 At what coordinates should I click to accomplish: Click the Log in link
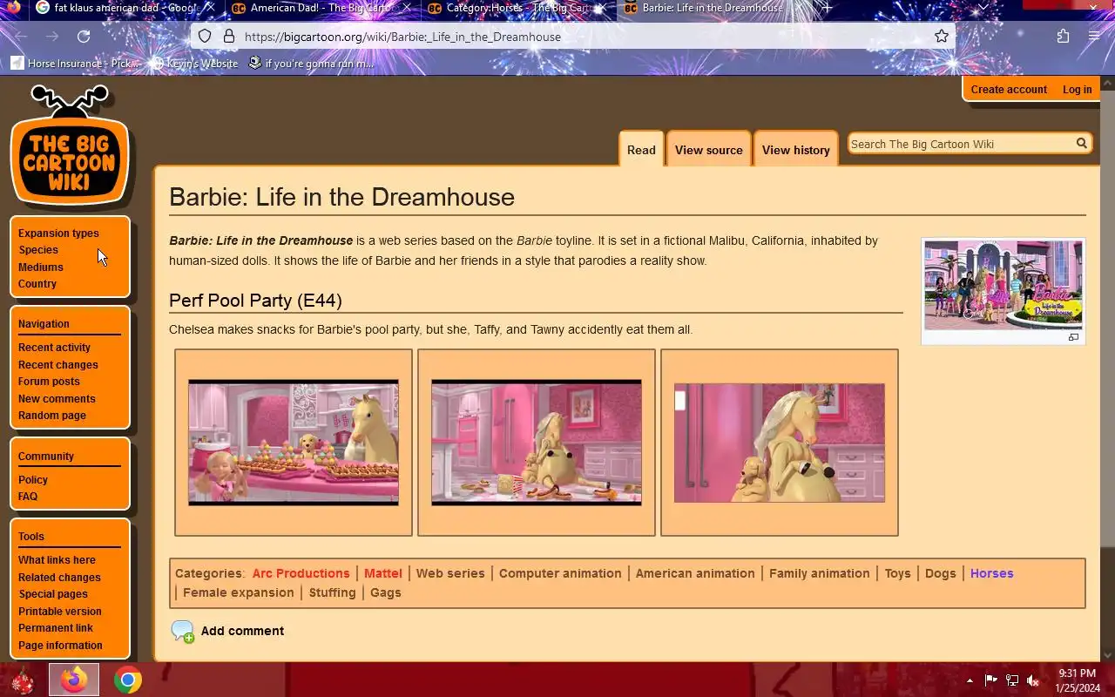(1077, 90)
